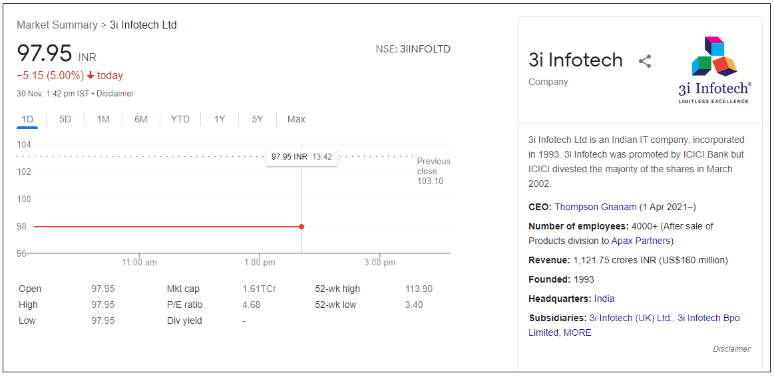Select the 1D chart tab
The image size is (774, 377).
pos(27,119)
